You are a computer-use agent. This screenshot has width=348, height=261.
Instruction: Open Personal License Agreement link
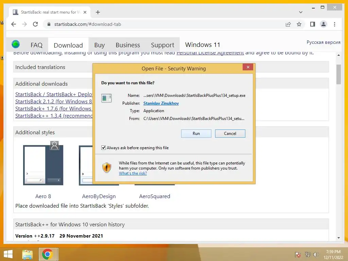point(210,53)
